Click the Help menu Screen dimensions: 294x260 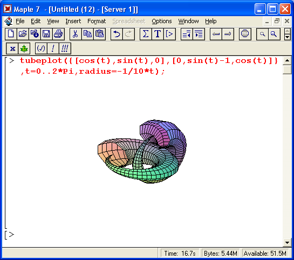[210, 21]
